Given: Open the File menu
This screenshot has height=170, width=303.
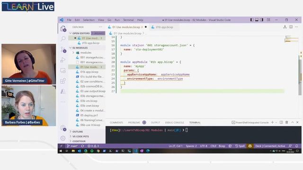Looking at the screenshot, I should pyautogui.click(x=69, y=20).
